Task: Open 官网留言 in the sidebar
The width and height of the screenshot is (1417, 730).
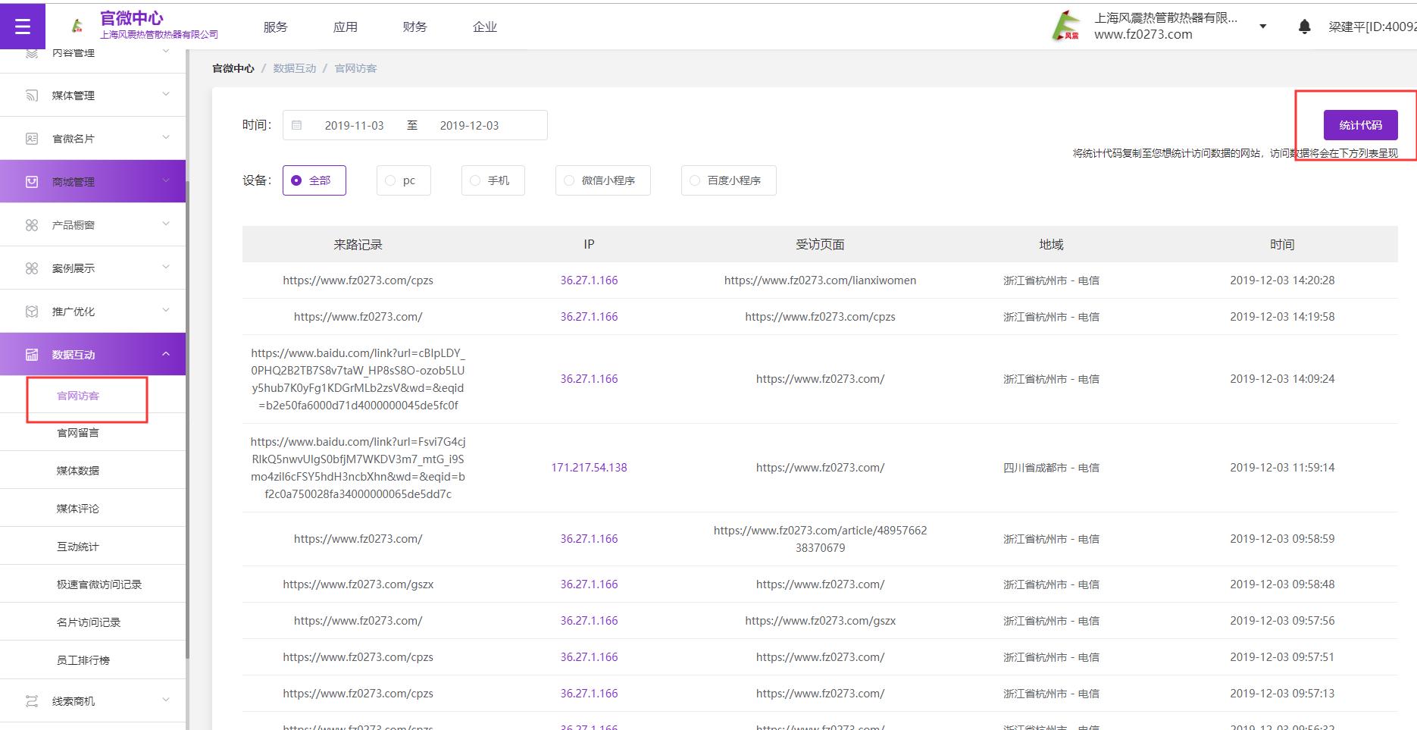Action: pos(78,433)
